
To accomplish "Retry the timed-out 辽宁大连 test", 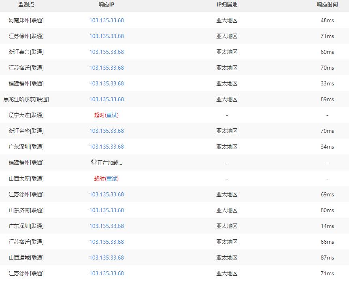I will pos(112,115).
